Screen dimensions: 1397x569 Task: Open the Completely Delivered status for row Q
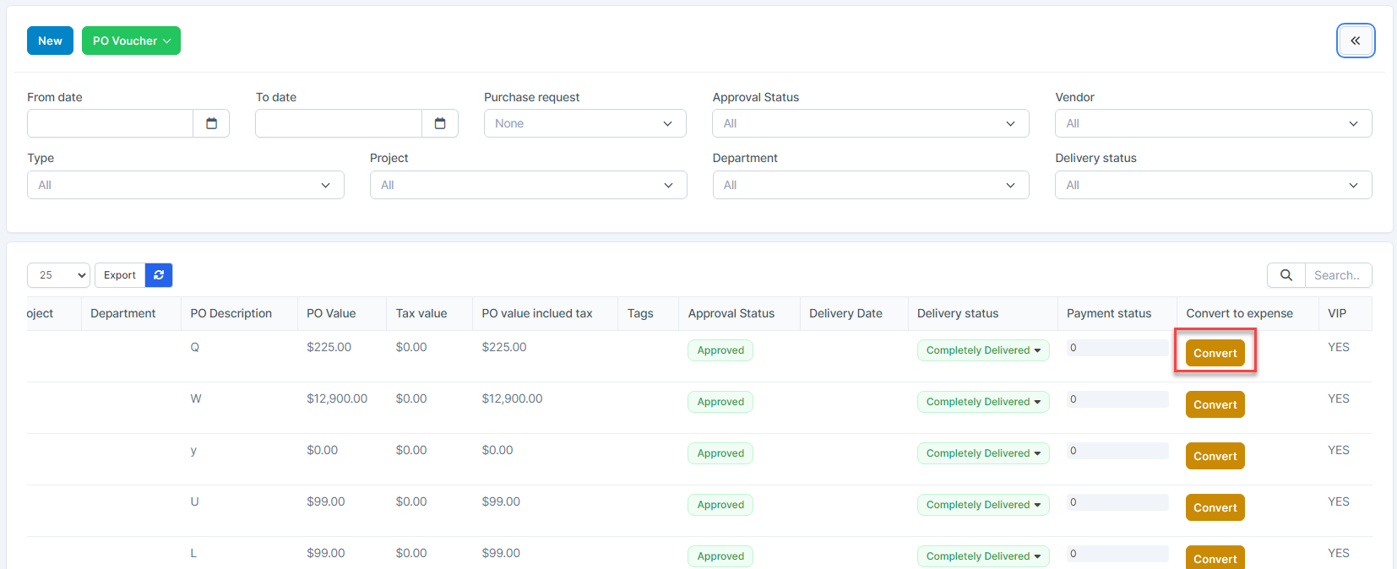coord(982,350)
